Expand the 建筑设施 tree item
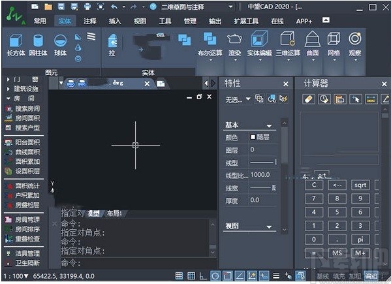This screenshot has width=391, height=284. (x=8, y=89)
